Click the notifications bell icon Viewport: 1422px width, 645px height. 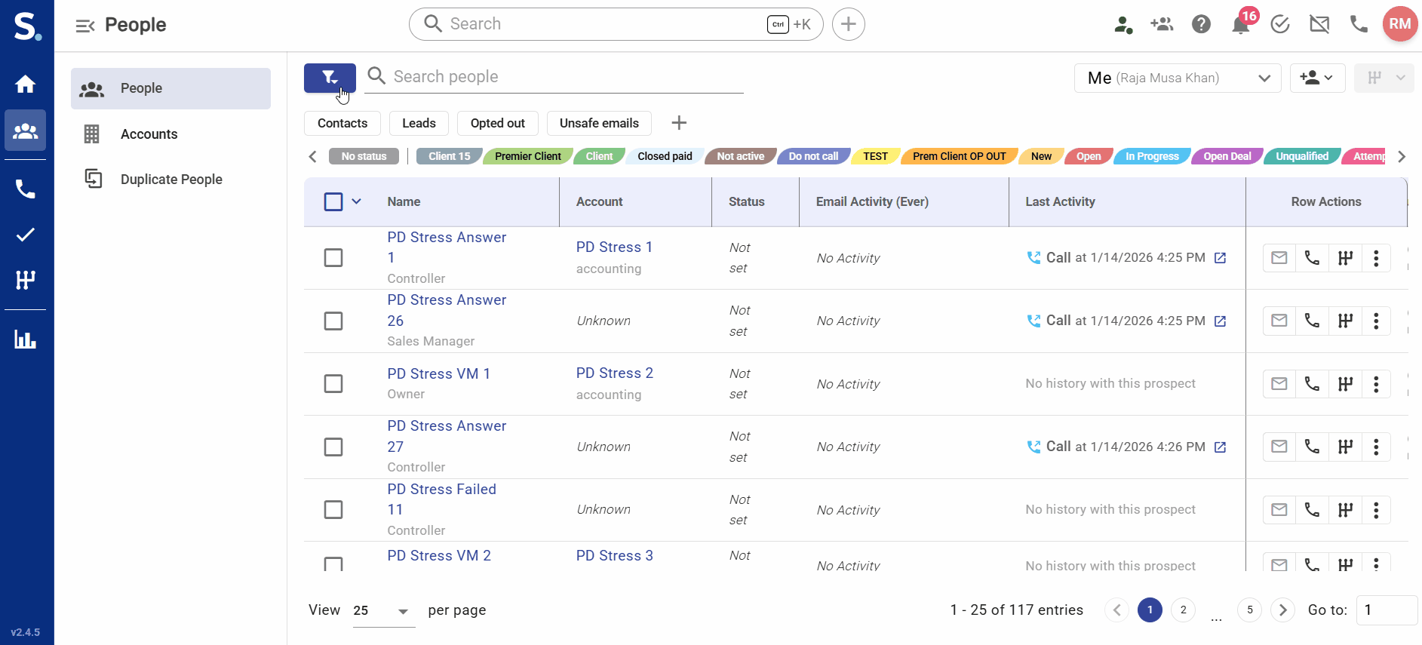(1239, 25)
